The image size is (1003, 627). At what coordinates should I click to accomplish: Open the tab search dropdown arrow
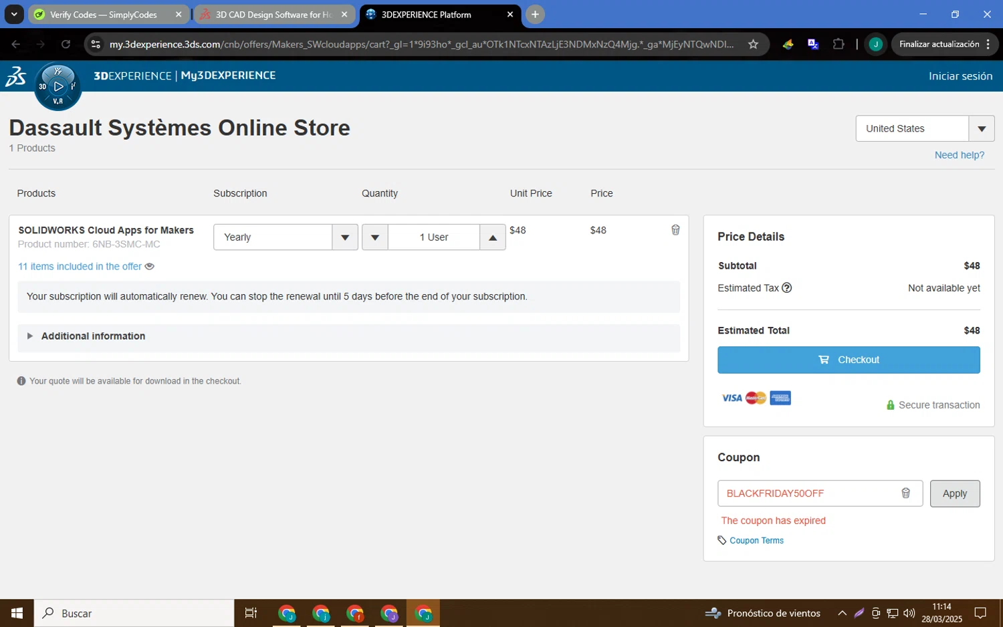[14, 14]
